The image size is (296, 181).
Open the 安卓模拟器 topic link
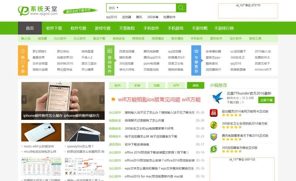tap(213, 51)
